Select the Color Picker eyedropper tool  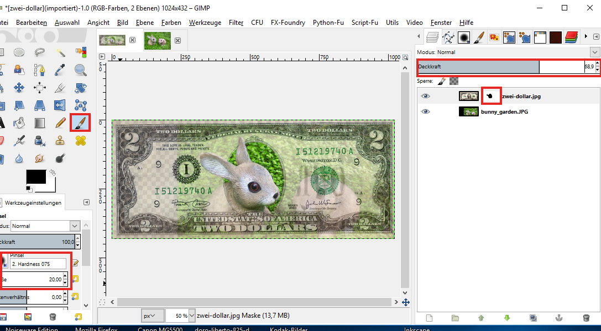click(60, 70)
